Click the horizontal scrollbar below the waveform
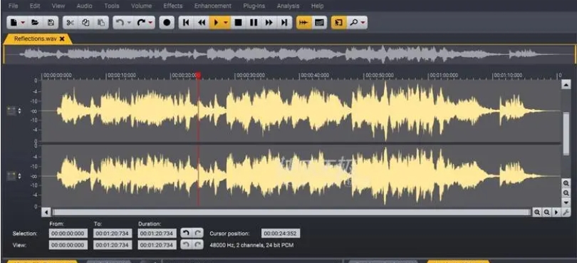Viewport: 577px width, 263px height. pos(291,212)
